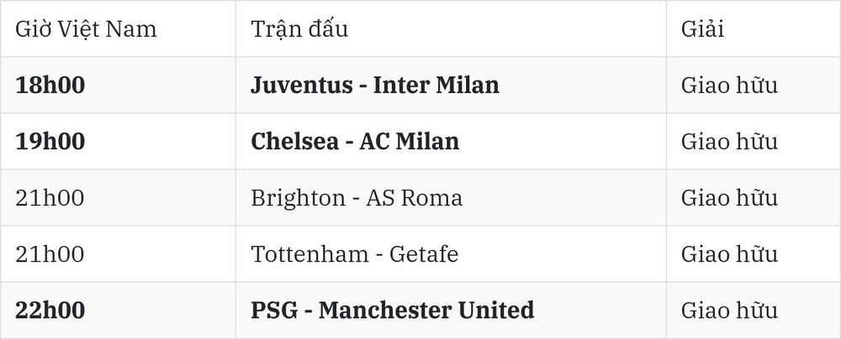Select the 19h00 time cell
Screen dimensions: 841x339
tap(50, 141)
